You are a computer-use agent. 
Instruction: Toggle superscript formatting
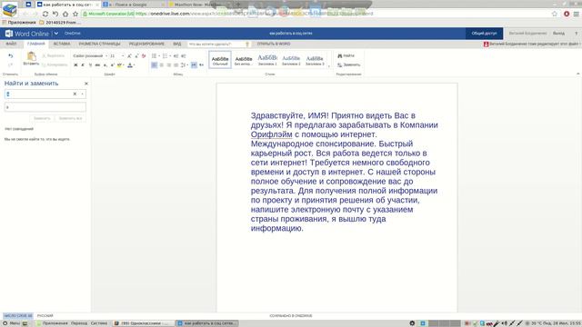coord(112,64)
